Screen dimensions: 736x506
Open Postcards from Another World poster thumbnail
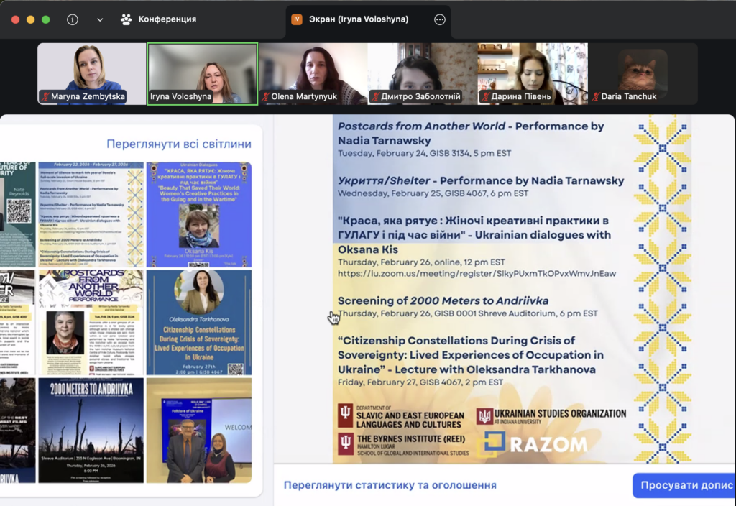tap(91, 322)
